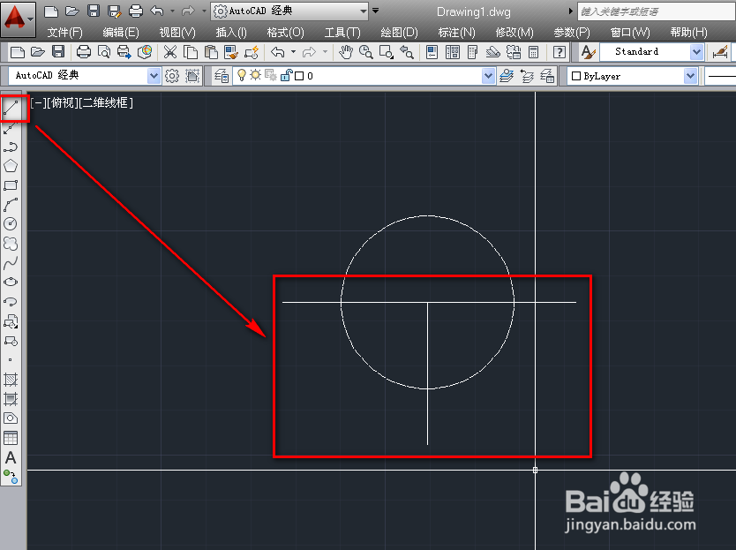Image resolution: width=736 pixels, height=550 pixels.
Task: Click Plot print icon in standard toolbar
Action: (84, 52)
